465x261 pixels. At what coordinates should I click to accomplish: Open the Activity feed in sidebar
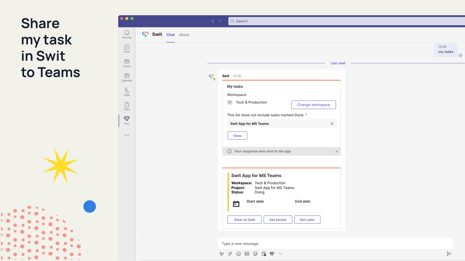pyautogui.click(x=127, y=34)
